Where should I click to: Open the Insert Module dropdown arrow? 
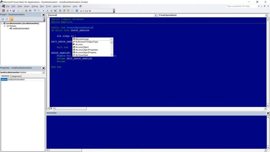coord(11,11)
